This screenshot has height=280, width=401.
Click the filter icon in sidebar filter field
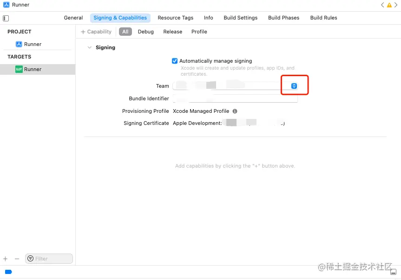pyautogui.click(x=30, y=259)
